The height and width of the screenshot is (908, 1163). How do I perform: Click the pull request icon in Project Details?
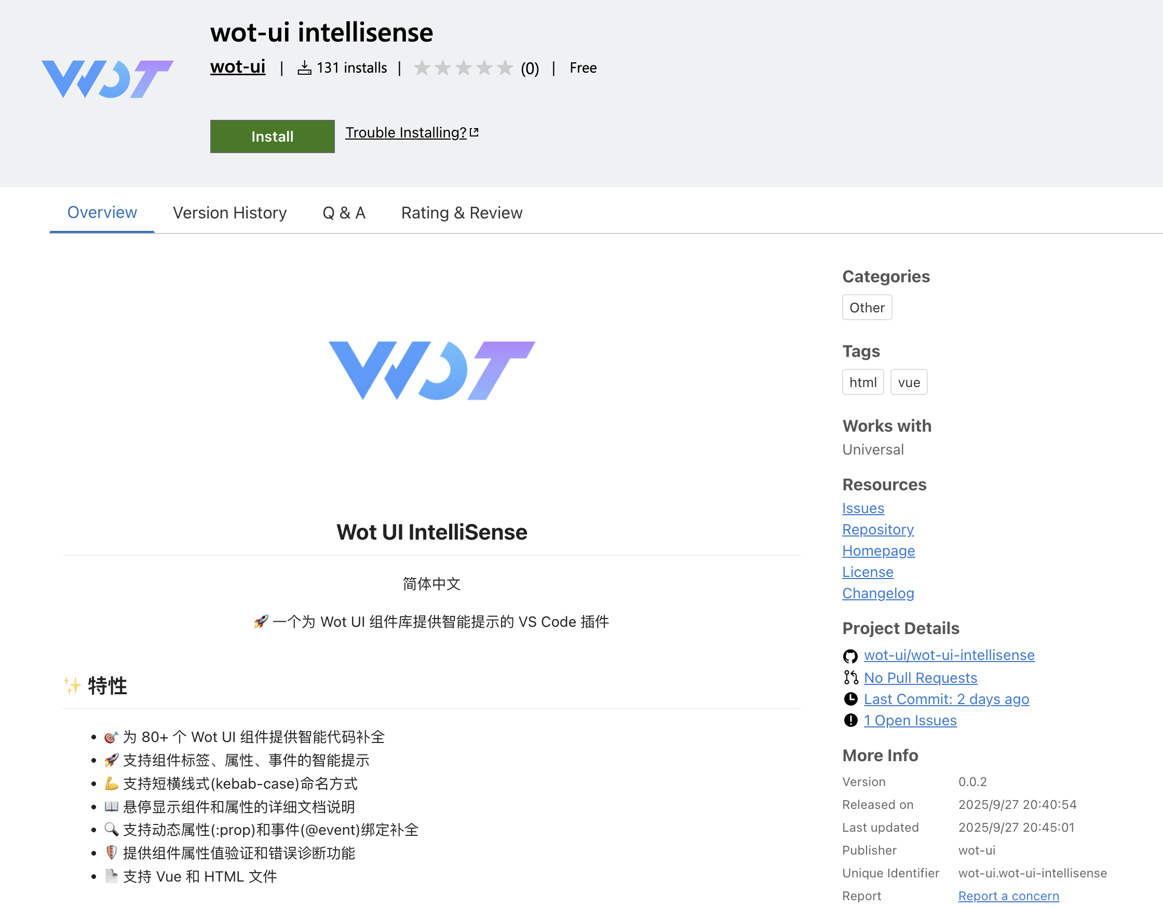point(850,678)
